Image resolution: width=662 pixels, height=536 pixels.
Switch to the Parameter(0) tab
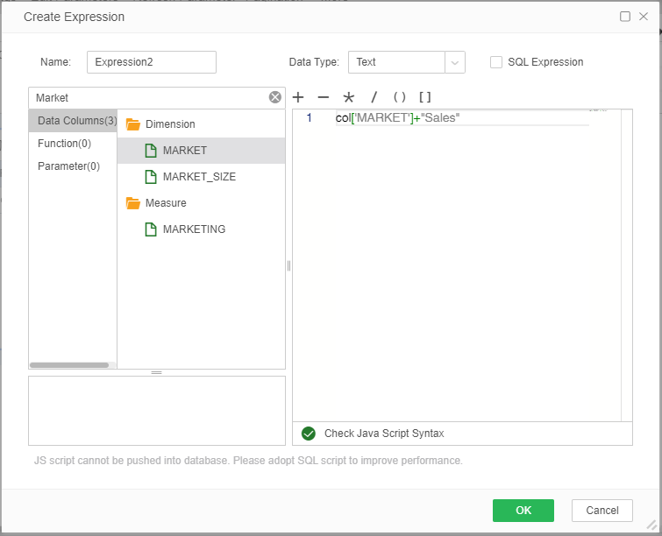68,166
